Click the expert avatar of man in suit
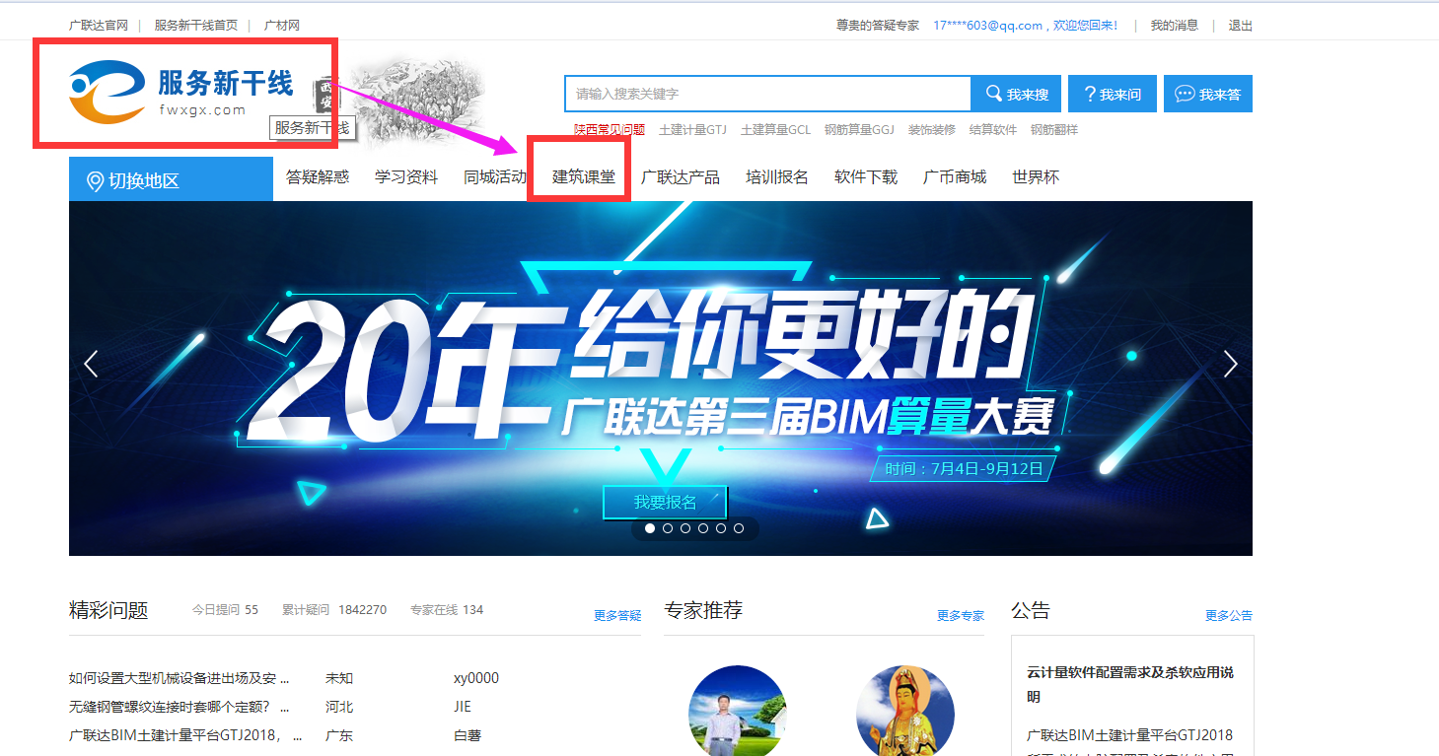The height and width of the screenshot is (756, 1439). tap(737, 711)
